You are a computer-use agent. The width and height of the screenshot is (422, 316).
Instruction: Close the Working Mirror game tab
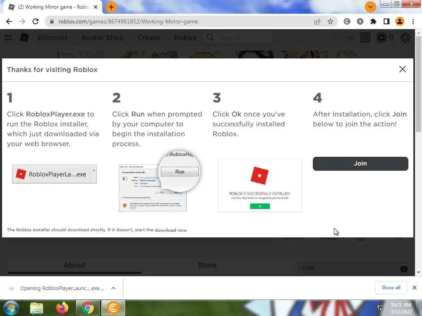(96, 7)
